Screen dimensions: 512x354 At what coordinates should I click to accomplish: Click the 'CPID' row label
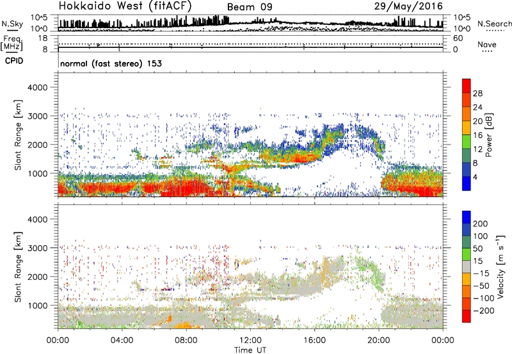pyautogui.click(x=14, y=61)
